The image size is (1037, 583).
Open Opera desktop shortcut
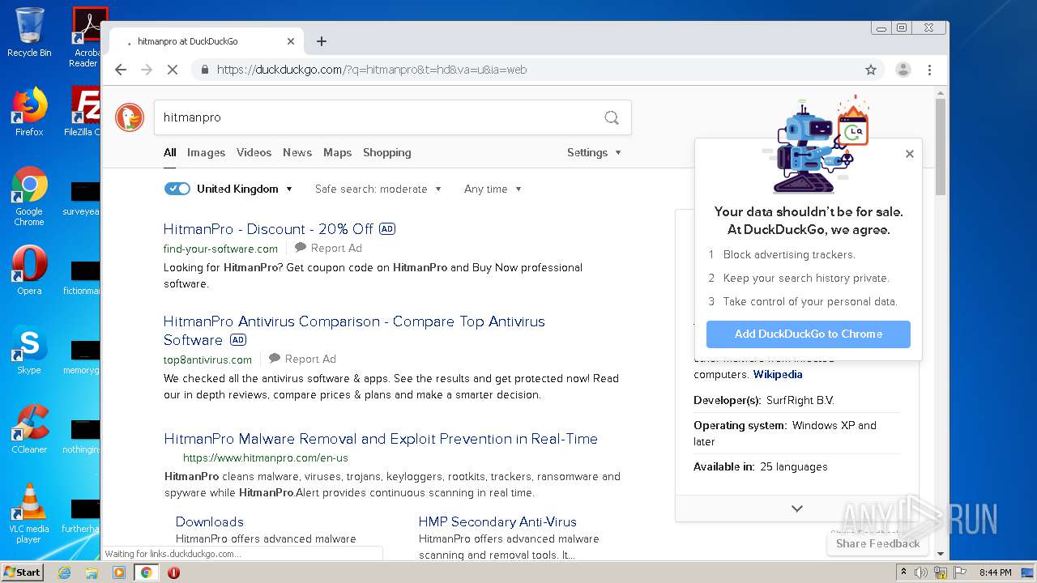29,270
